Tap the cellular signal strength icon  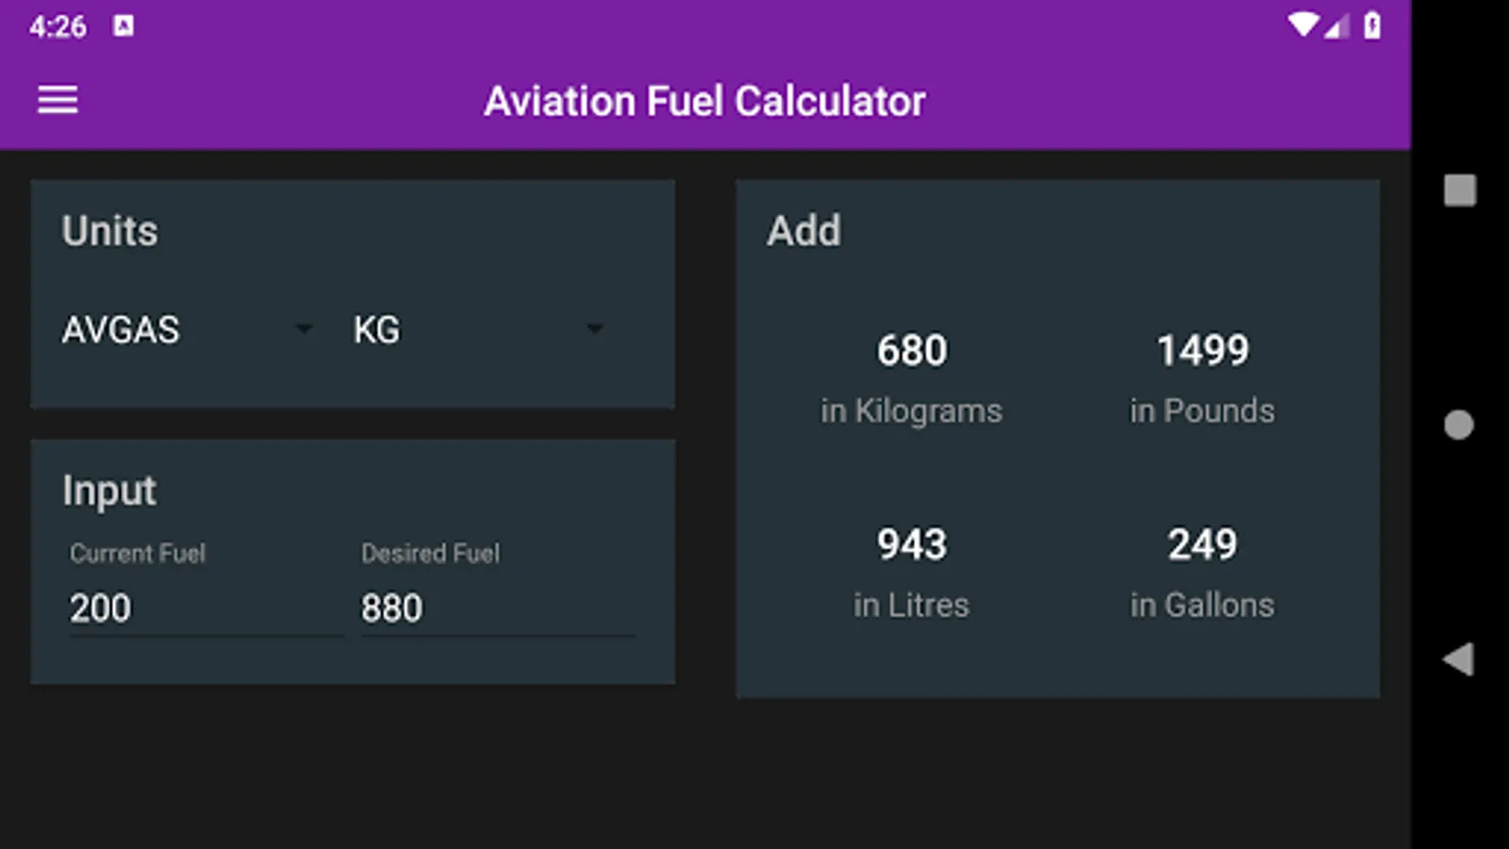1337,26
